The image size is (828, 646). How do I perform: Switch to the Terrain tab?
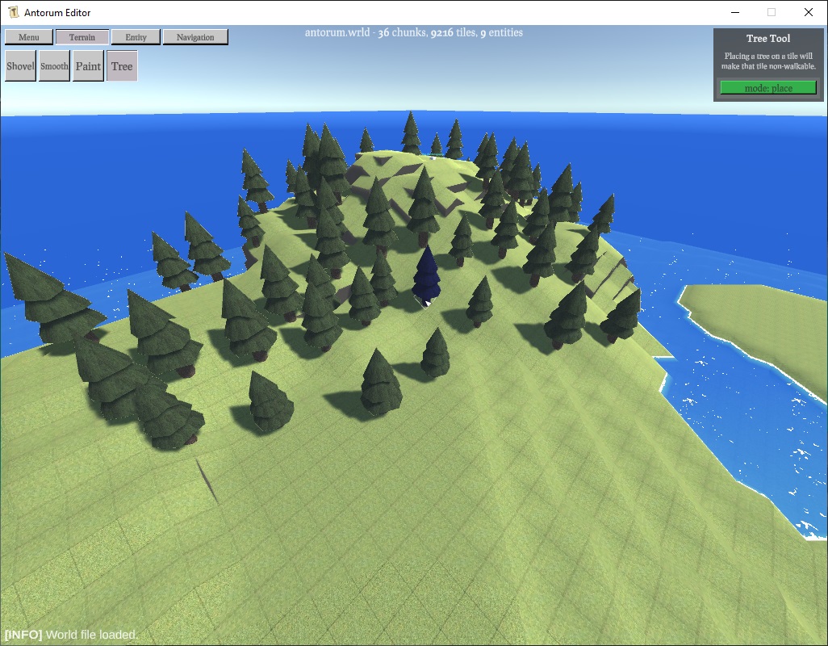pos(82,37)
